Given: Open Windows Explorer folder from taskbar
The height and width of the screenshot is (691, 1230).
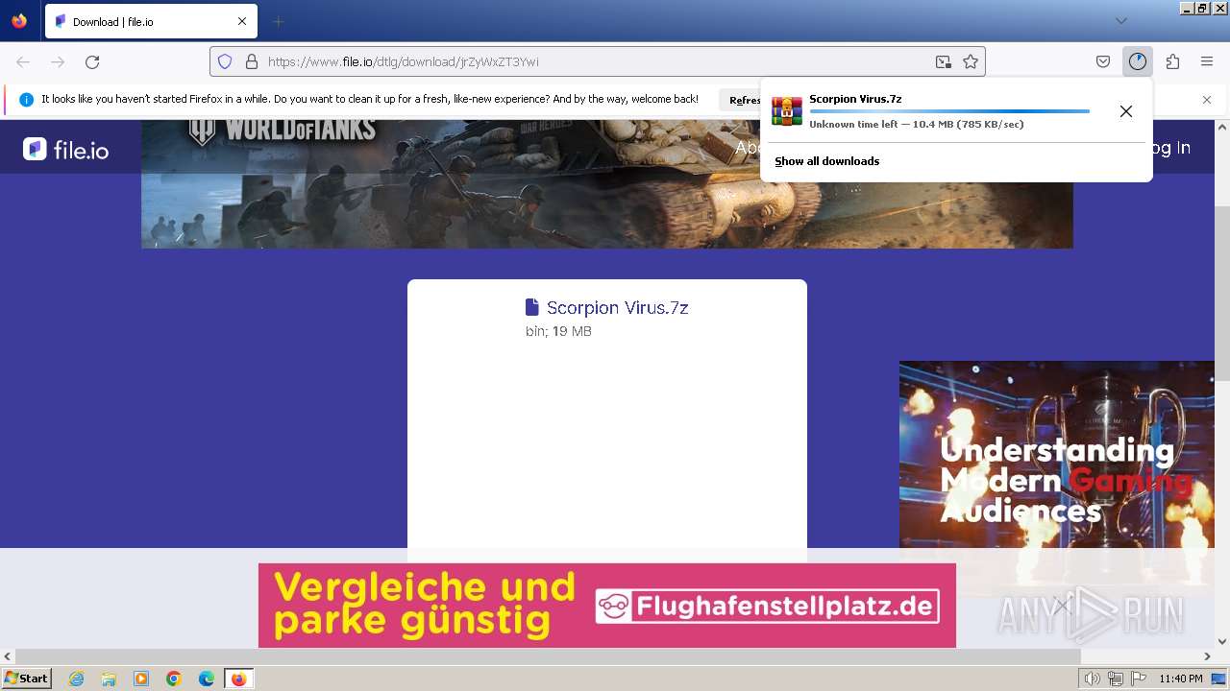Looking at the screenshot, I should [109, 679].
